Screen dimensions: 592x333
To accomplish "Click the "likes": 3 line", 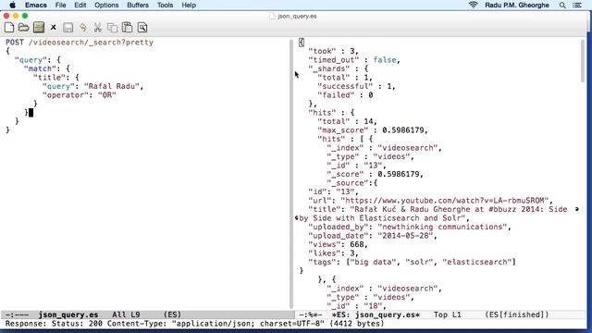I will pos(333,253).
